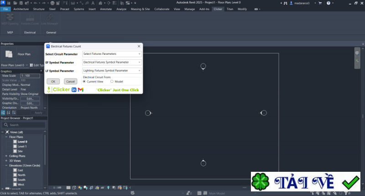Select Level 1 in Project Browser
The image size is (365, 196).
22,146
